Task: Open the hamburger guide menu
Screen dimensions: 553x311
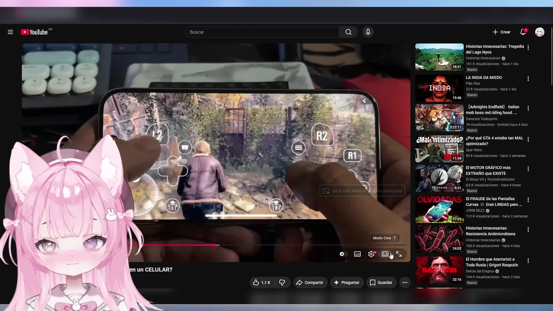Action: tap(10, 32)
